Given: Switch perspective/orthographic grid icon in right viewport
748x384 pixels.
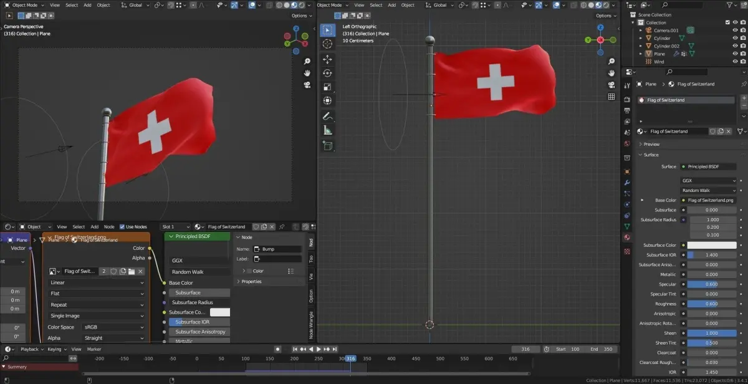Looking at the screenshot, I should (x=611, y=97).
